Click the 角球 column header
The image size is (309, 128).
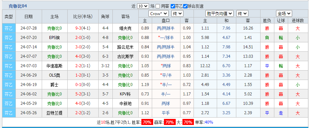pos(105,16)
